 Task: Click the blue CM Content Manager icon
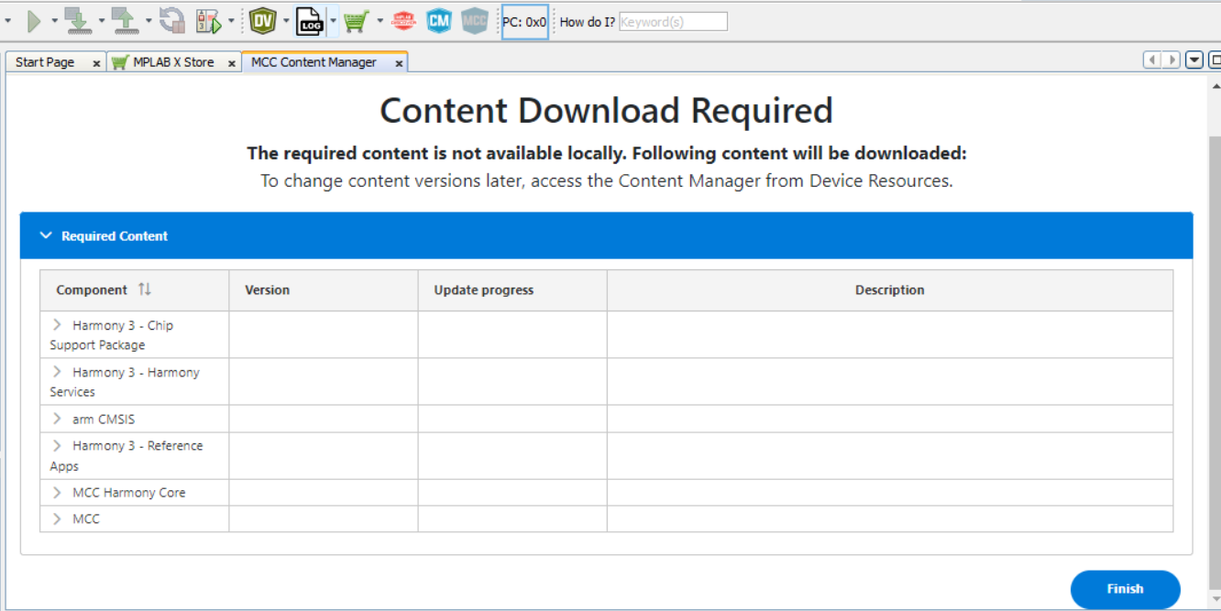click(439, 21)
